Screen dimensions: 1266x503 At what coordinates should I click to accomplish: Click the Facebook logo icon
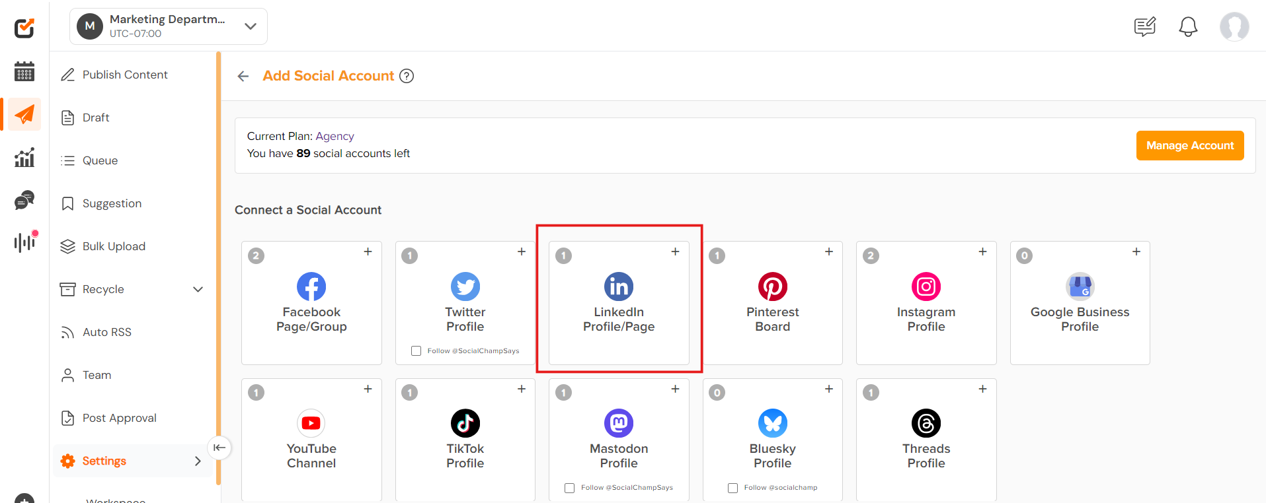(311, 286)
